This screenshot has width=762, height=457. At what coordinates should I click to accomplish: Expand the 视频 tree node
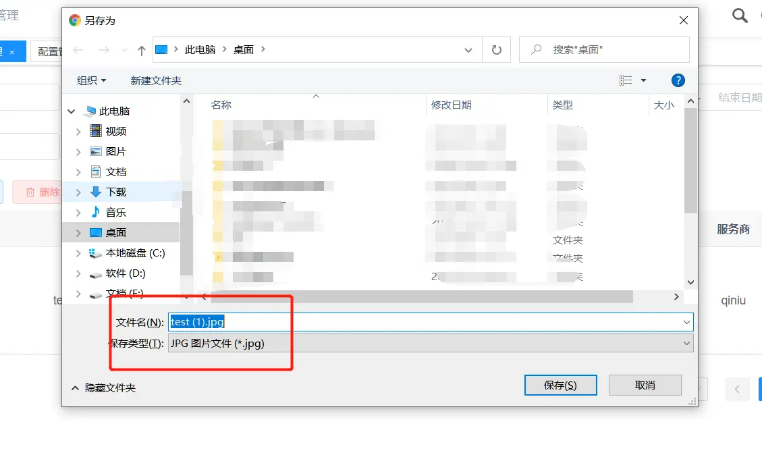coord(78,131)
